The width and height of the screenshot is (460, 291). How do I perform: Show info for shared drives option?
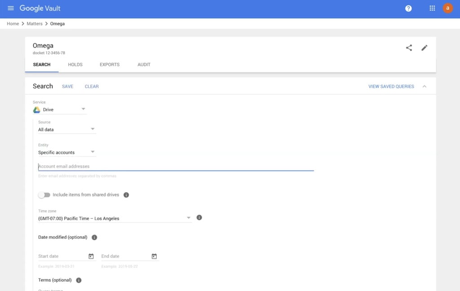(x=126, y=195)
